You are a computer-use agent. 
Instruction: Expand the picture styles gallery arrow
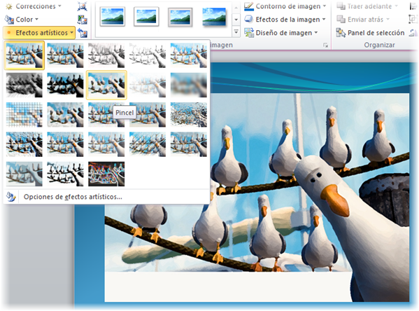(236, 32)
